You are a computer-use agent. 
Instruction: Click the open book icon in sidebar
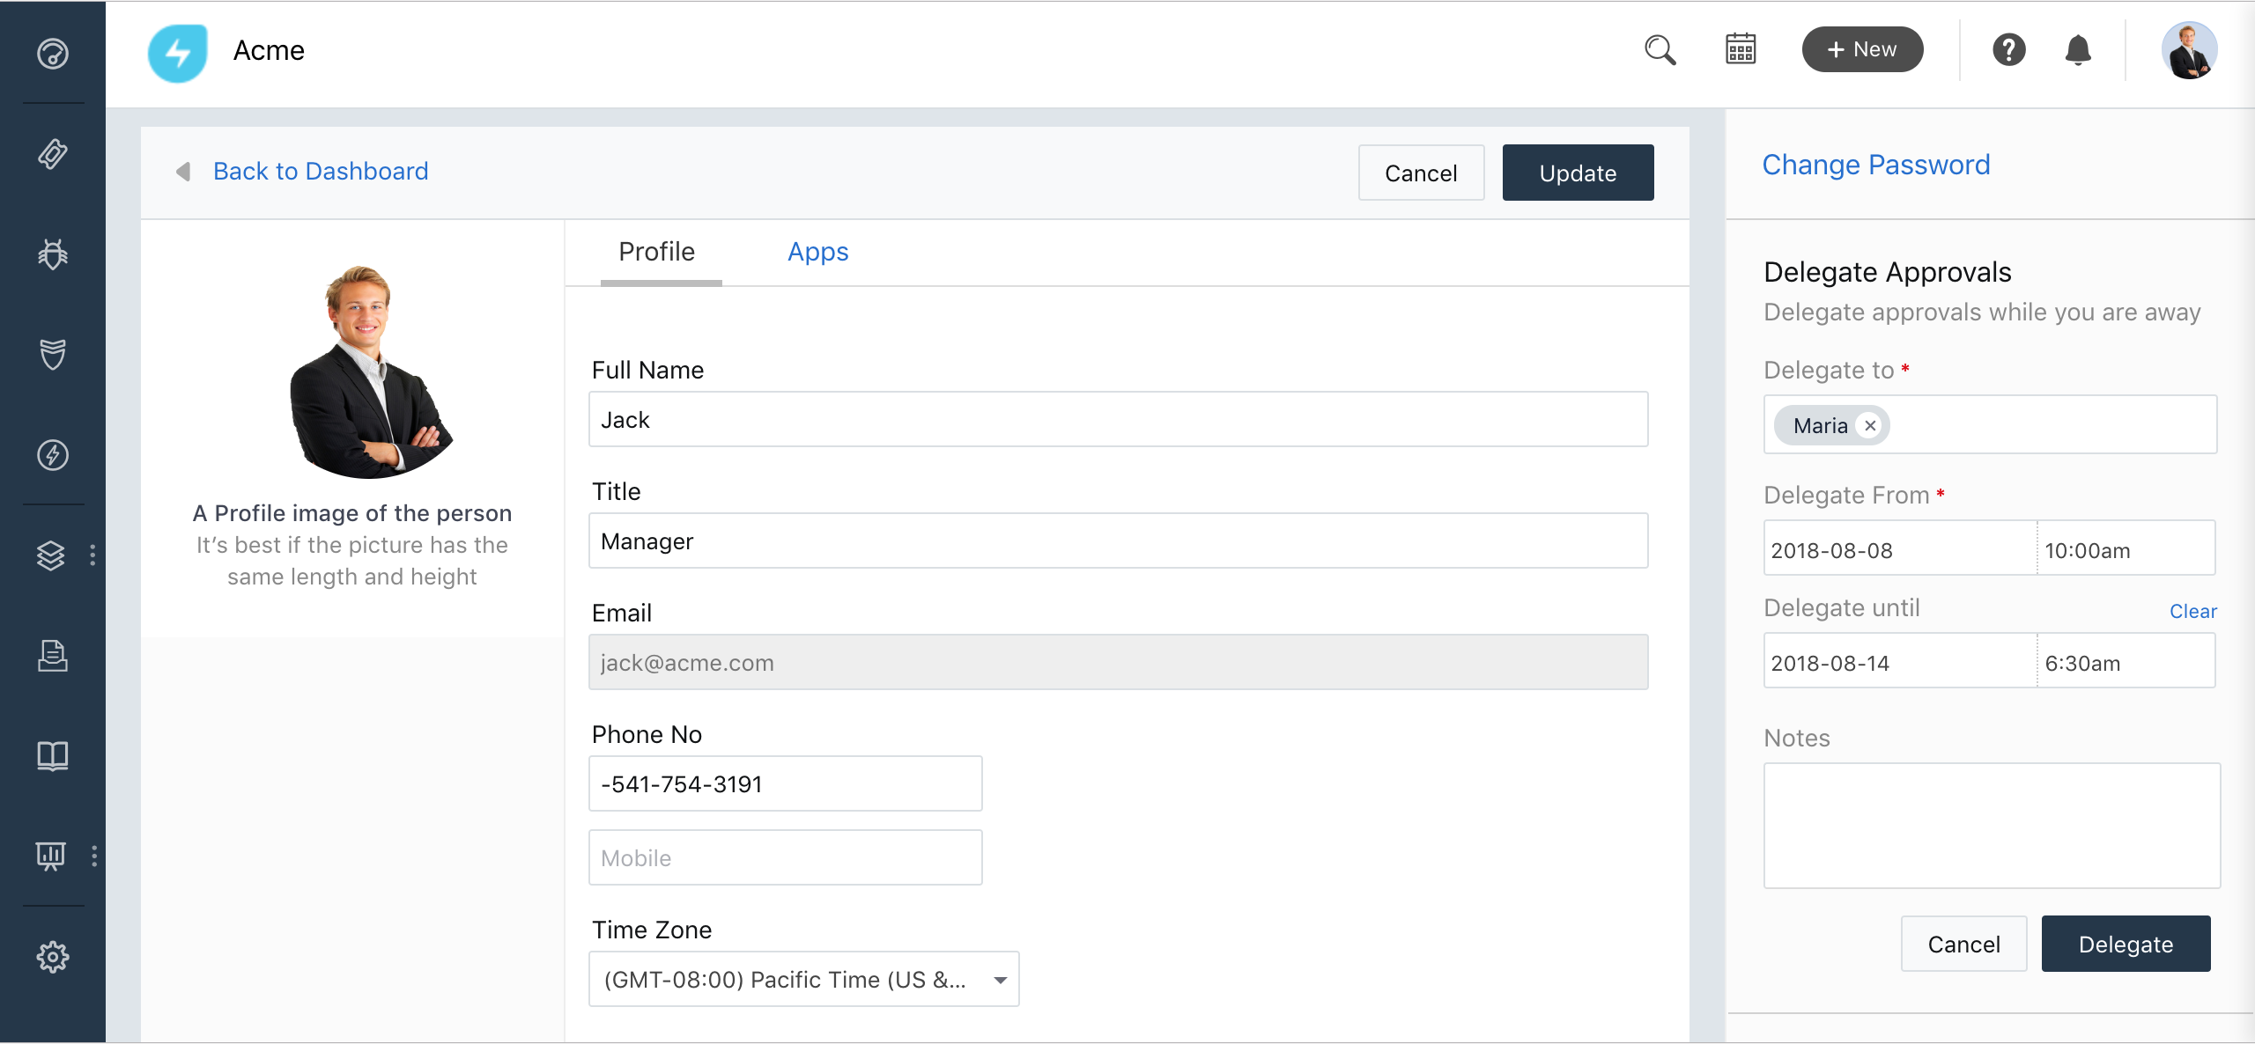(53, 756)
